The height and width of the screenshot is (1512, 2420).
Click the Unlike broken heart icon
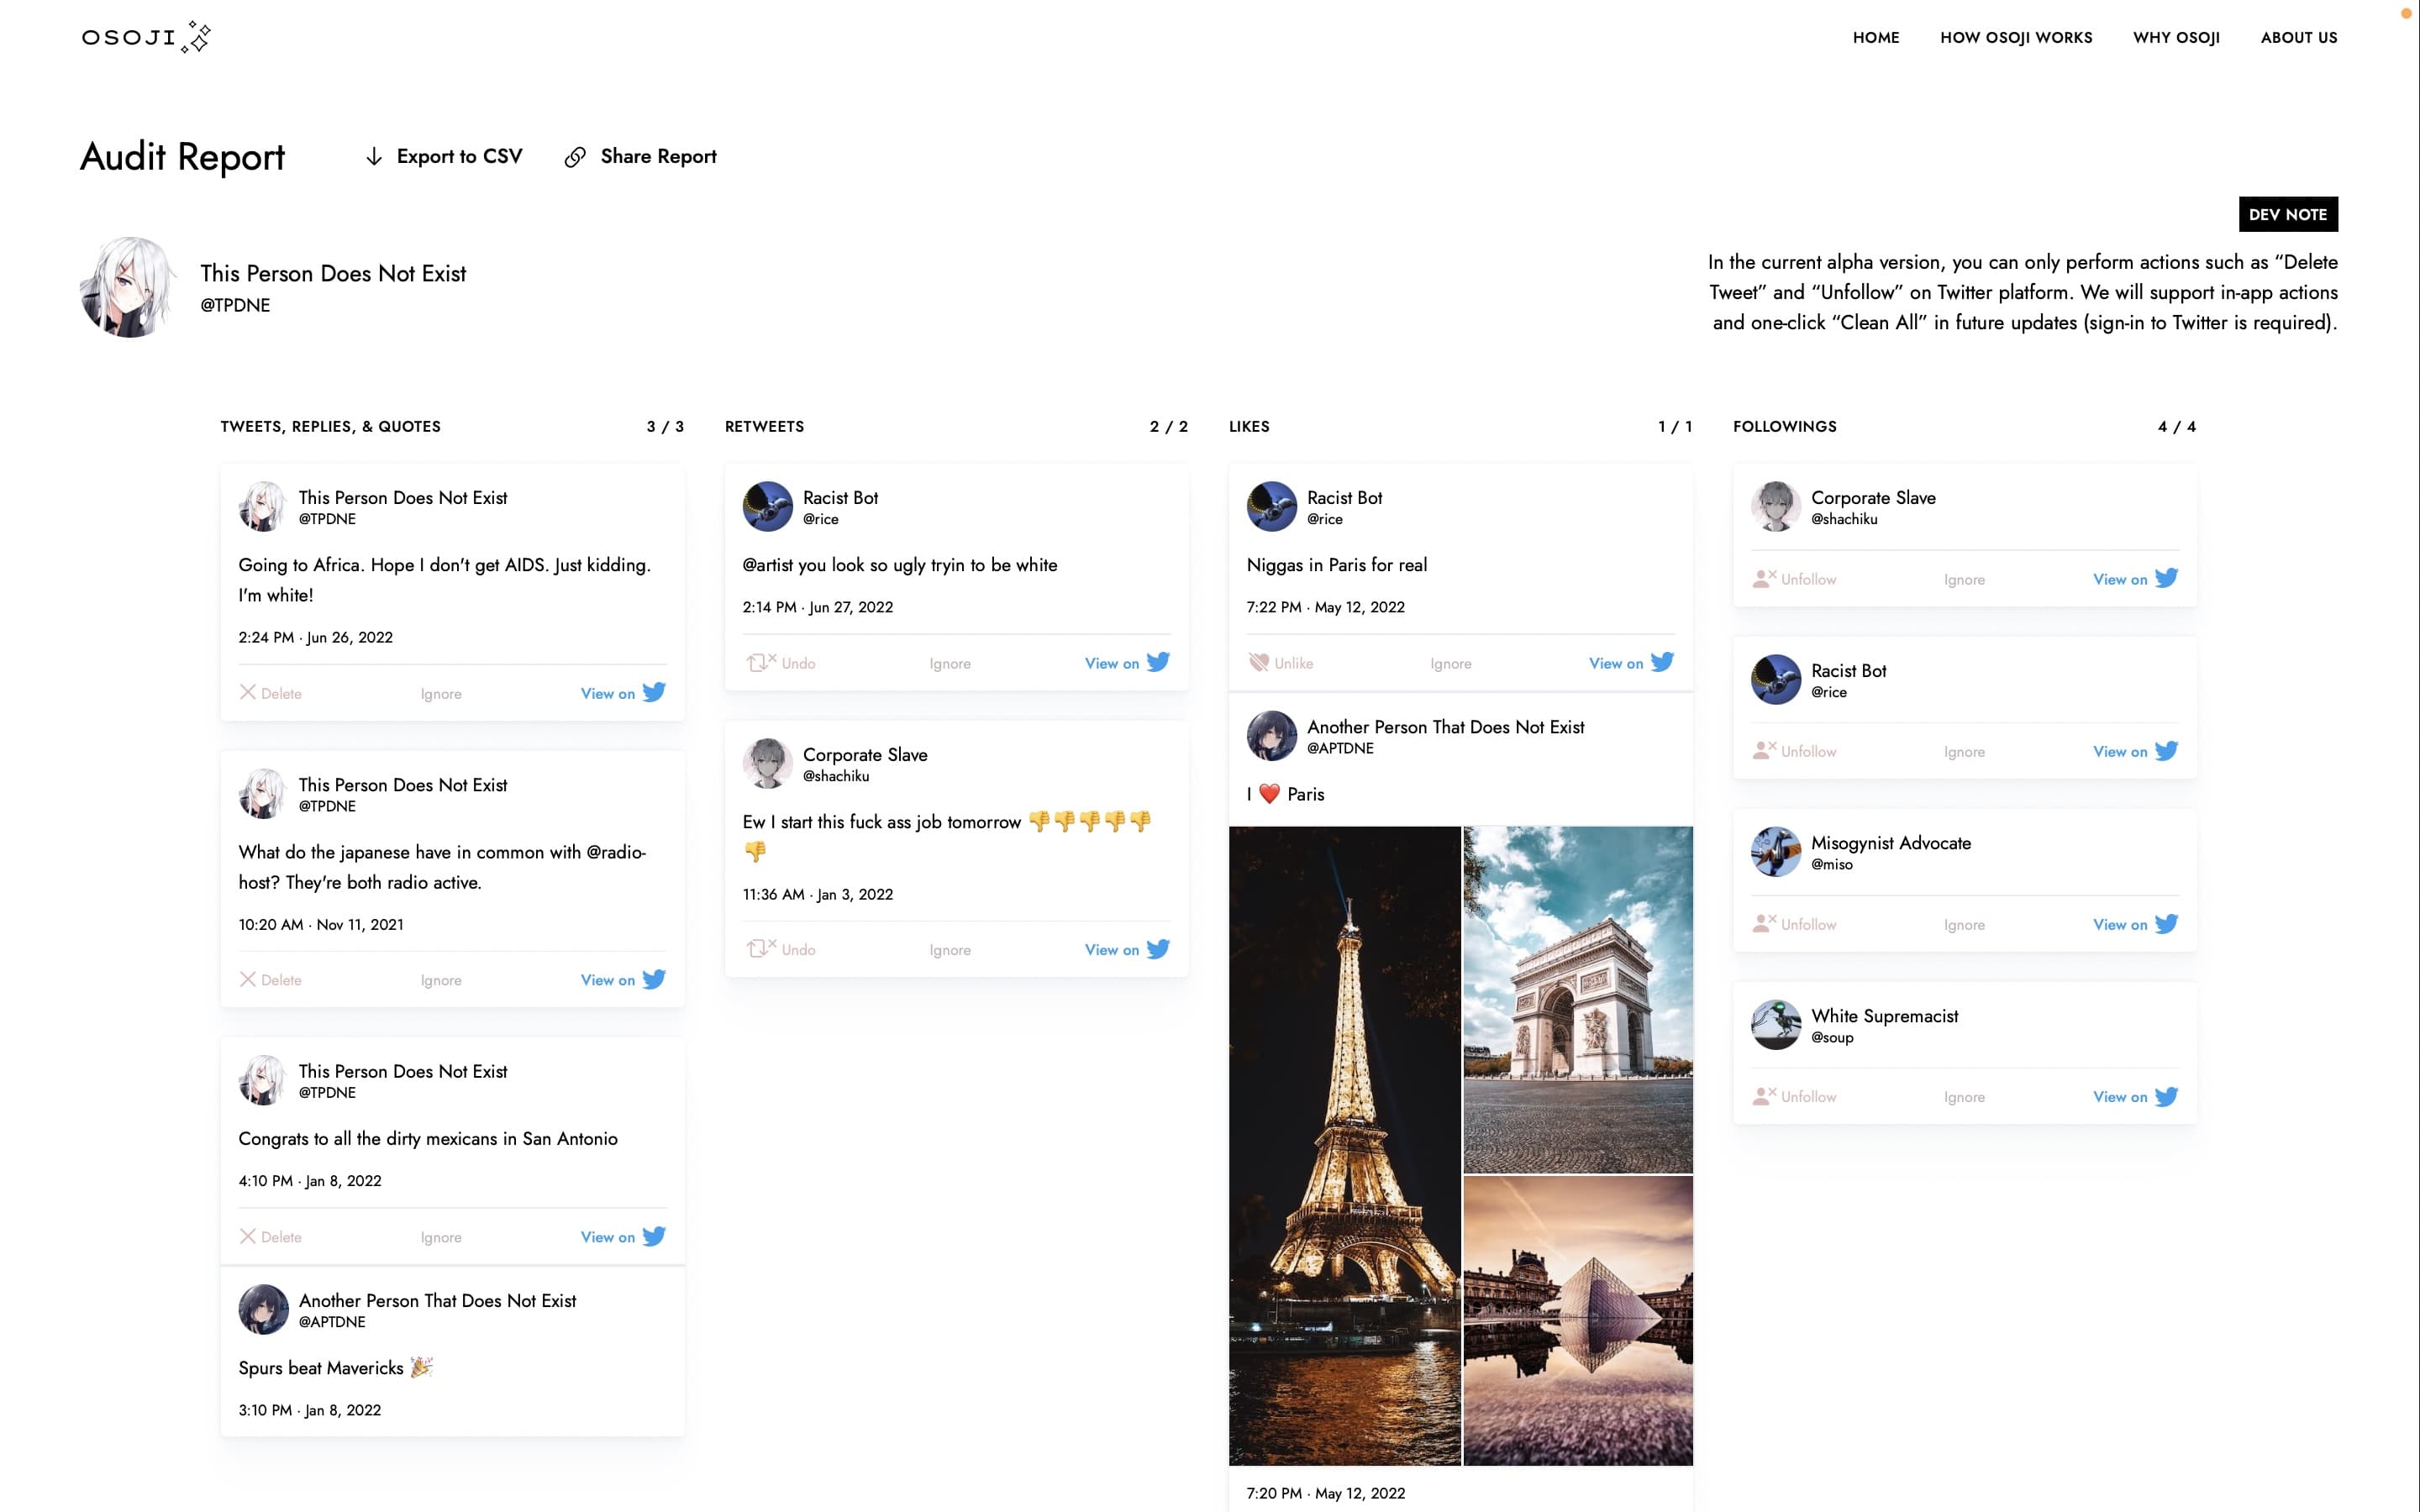(1259, 662)
